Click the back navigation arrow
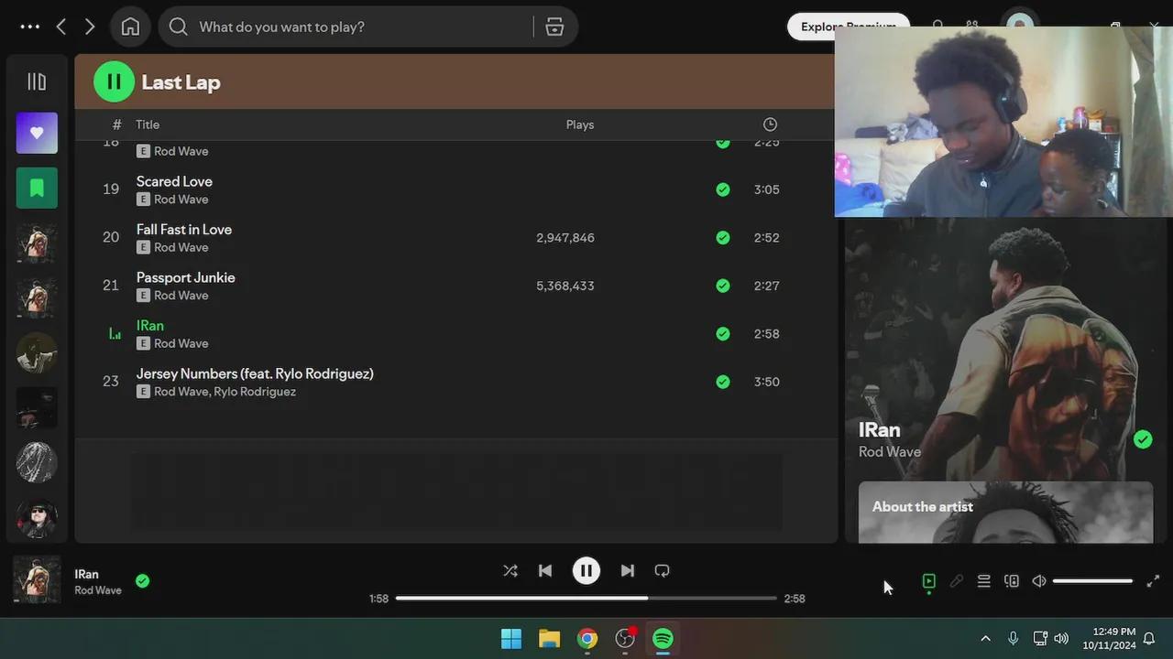Image resolution: width=1173 pixels, height=659 pixels. coord(60,27)
